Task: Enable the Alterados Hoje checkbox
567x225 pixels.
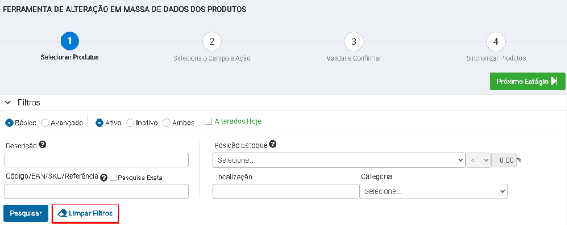Action: click(x=208, y=122)
